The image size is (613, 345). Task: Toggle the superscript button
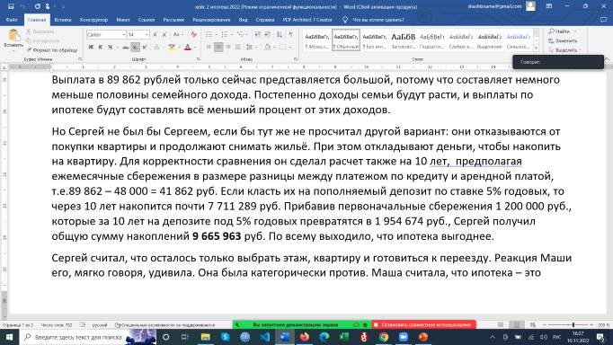[x=145, y=48]
